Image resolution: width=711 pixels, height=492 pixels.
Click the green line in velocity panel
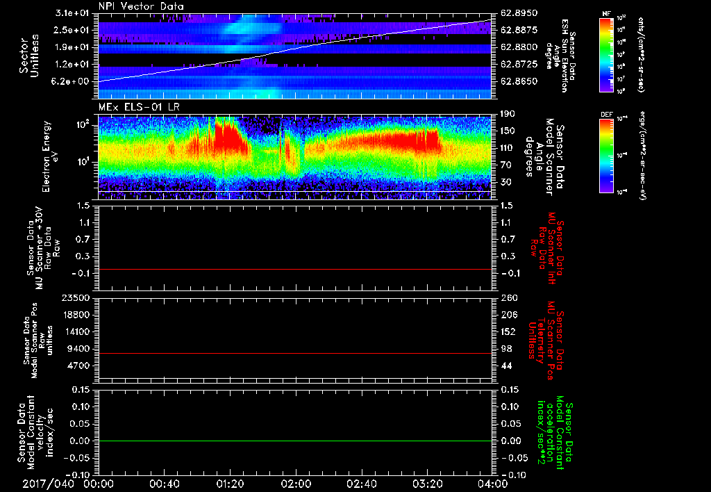(295, 441)
